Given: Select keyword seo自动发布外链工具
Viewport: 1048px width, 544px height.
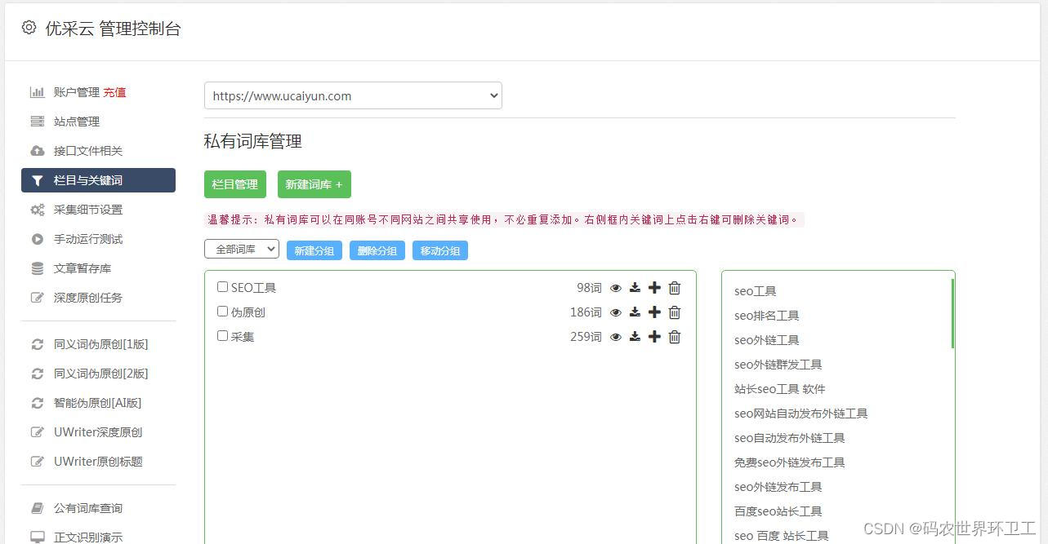Looking at the screenshot, I should tap(790, 438).
